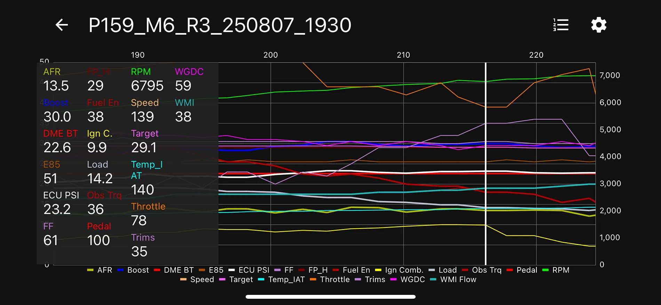Go back using the left arrow
Viewport: 661px width, 305px height.
[62, 25]
